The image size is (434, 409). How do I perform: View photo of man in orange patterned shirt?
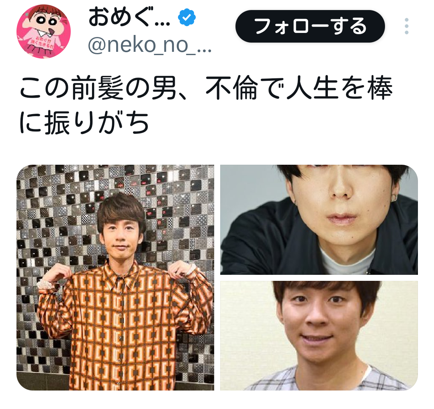pyautogui.click(x=115, y=278)
